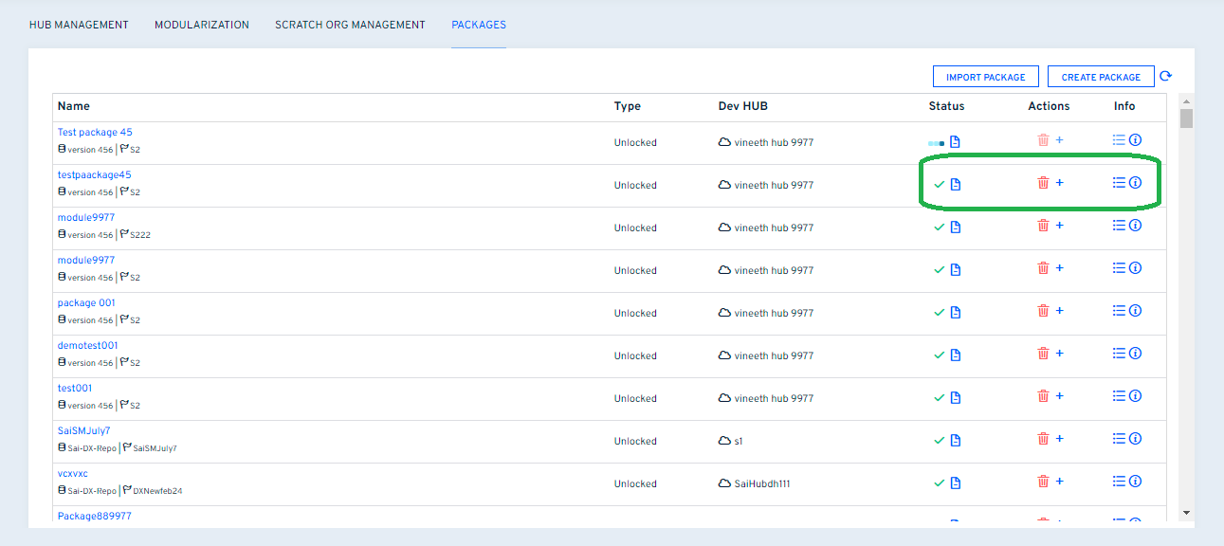
Task: Open the info icon for Test package 45
Action: [1136, 139]
